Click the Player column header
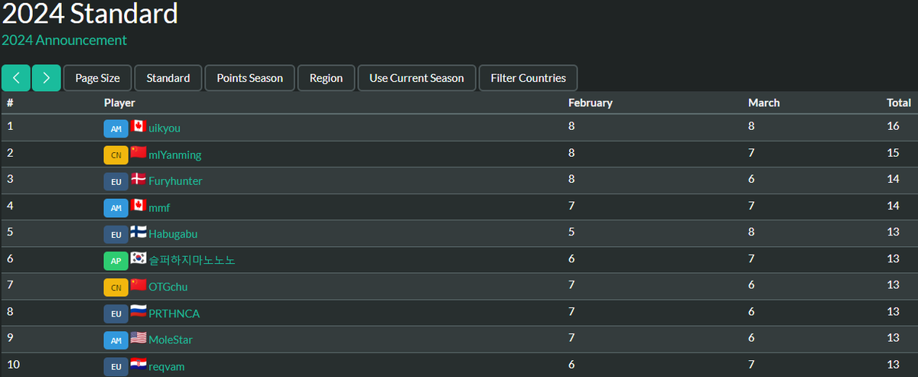Image resolution: width=918 pixels, height=377 pixels. (119, 102)
